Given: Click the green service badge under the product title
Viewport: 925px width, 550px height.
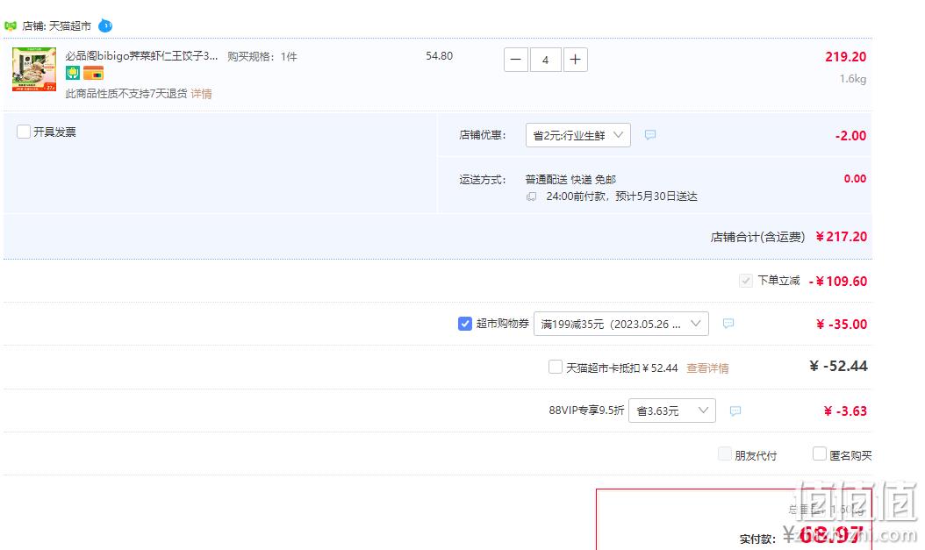Looking at the screenshot, I should pos(73,73).
